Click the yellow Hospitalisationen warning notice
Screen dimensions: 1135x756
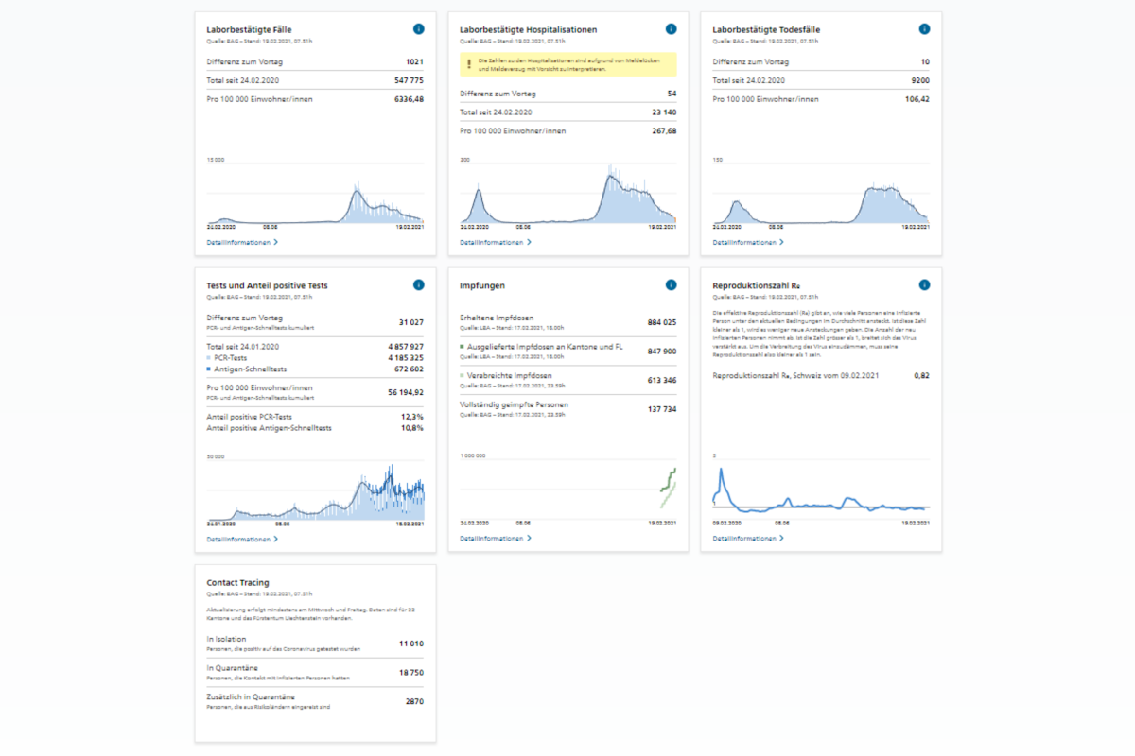click(568, 65)
